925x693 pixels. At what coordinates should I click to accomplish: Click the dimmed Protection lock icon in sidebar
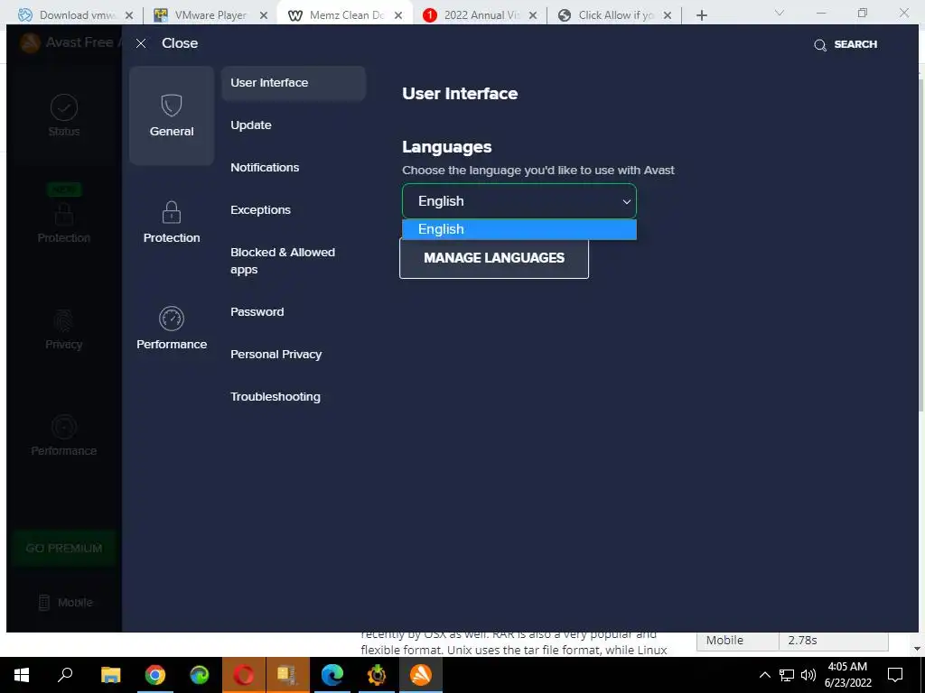(64, 213)
